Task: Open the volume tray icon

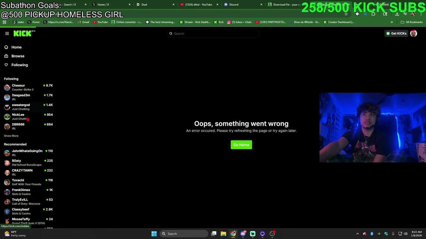Action: coord(405,234)
